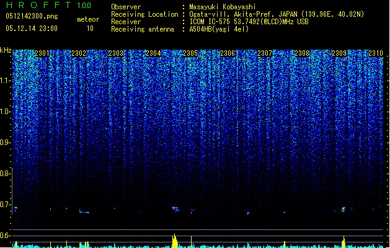Click the 2310 time marker
The height and width of the screenshot is (248, 390).
tap(376, 53)
